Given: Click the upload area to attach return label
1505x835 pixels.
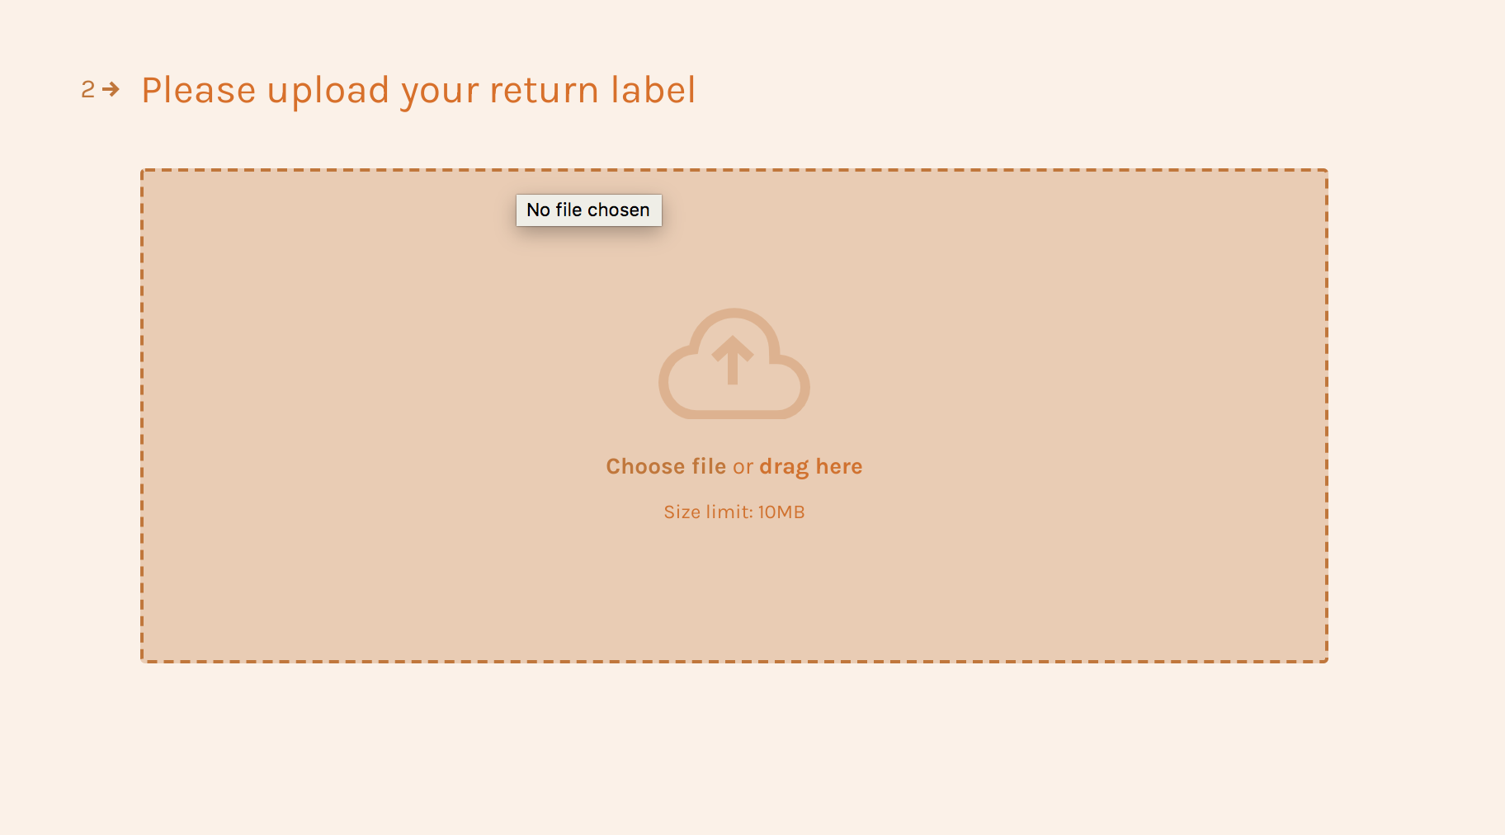Looking at the screenshot, I should point(734,413).
